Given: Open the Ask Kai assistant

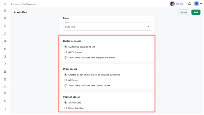Looking at the screenshot, I should tap(177, 4).
